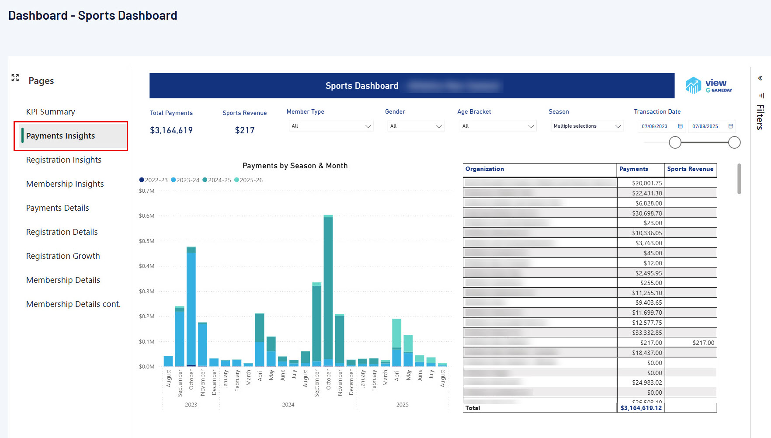Go to the KPI Summary page

tap(50, 112)
